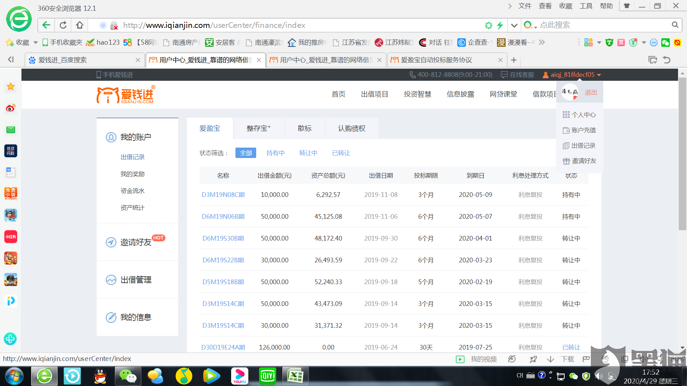Switch to the 散标 tab
This screenshot has width=687, height=386.
click(x=304, y=128)
